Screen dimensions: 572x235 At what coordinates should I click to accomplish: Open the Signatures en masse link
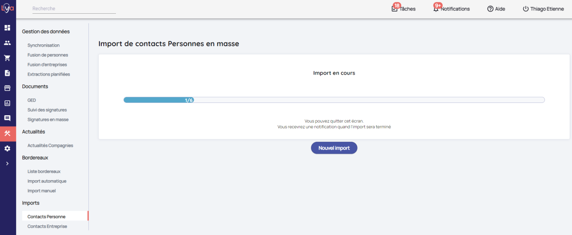(48, 119)
